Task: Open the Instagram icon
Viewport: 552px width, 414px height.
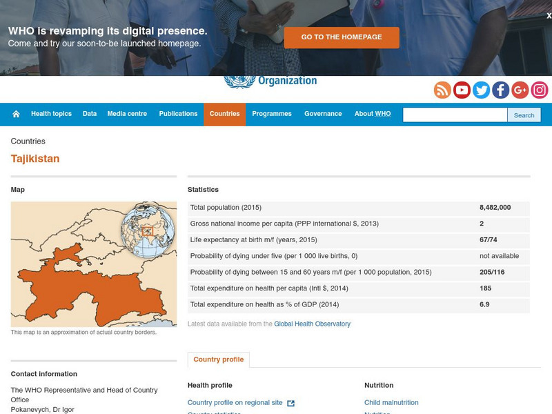Action: coord(539,89)
